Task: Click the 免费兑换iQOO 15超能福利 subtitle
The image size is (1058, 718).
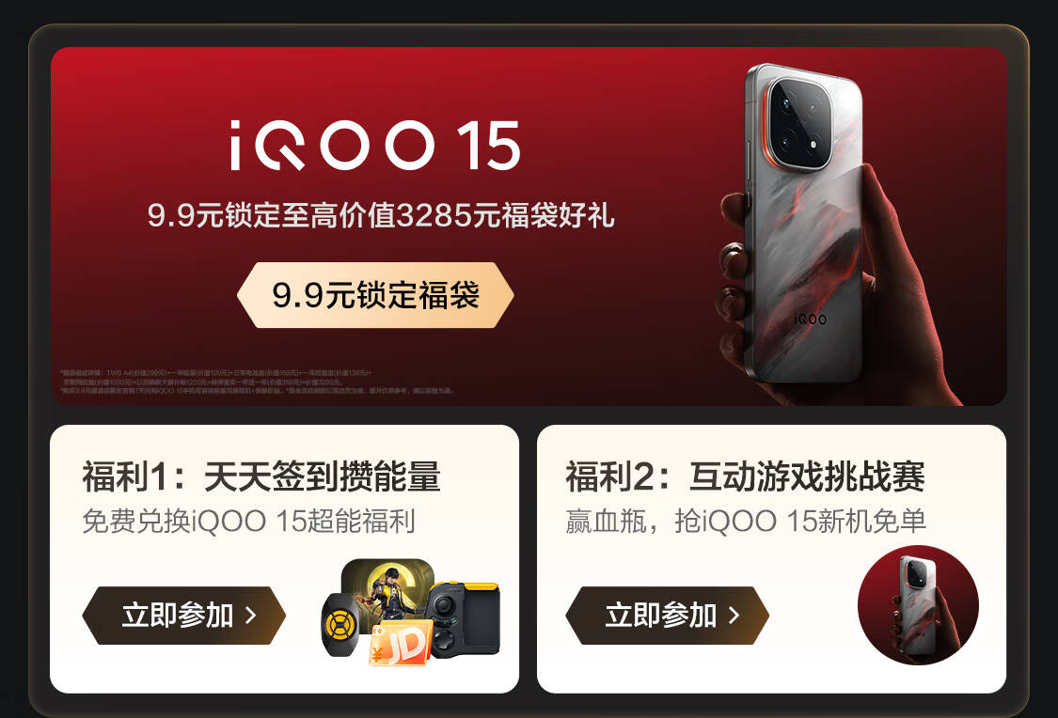Action: [x=248, y=522]
